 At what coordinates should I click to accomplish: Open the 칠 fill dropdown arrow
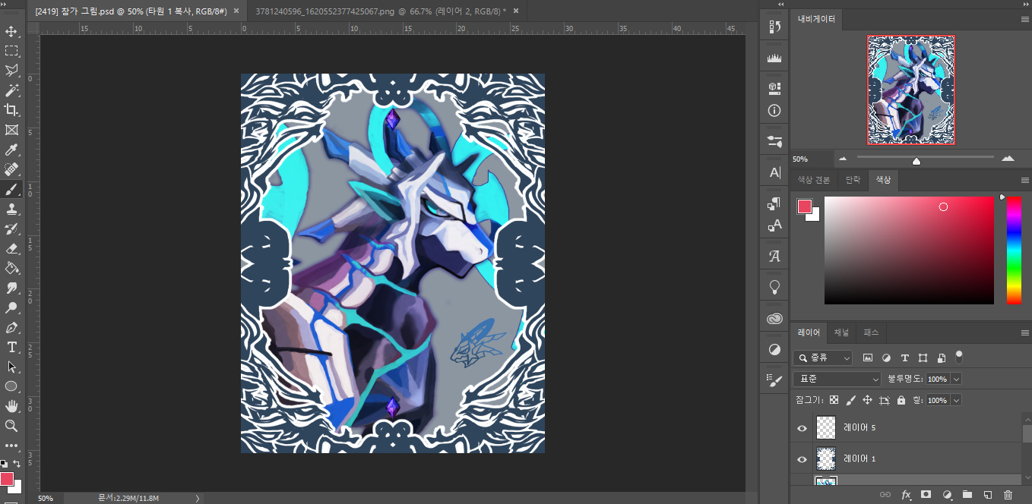coord(956,400)
